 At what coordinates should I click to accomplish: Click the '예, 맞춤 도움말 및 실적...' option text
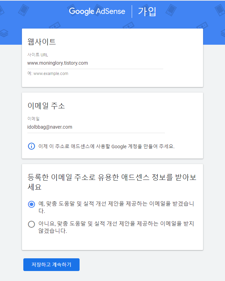[116, 207]
